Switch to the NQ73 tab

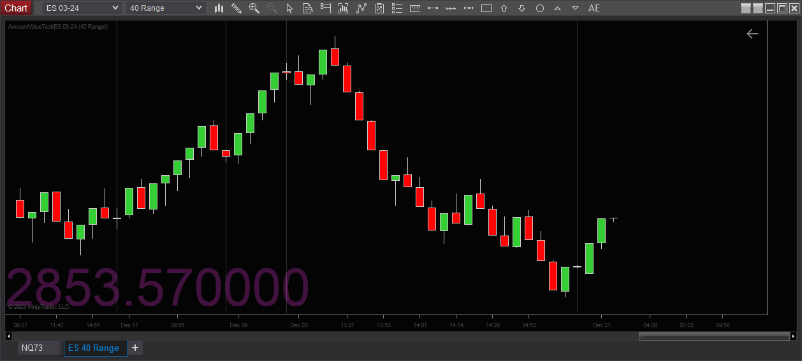[40, 348]
